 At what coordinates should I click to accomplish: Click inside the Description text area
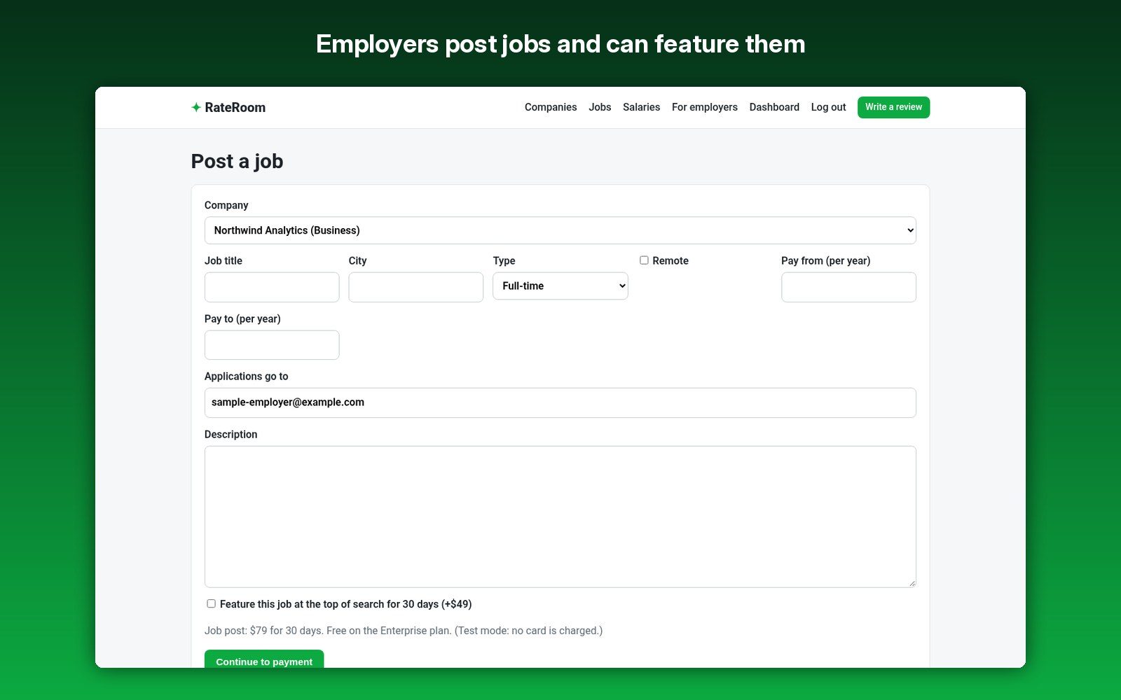coord(560,517)
